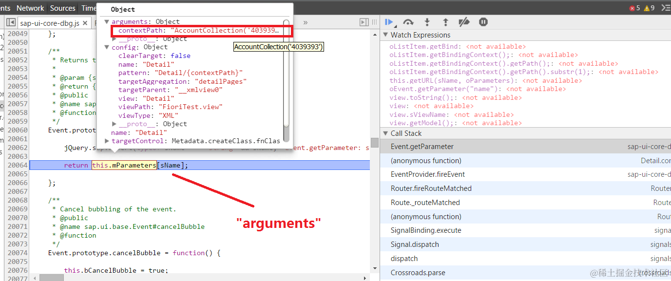The width and height of the screenshot is (671, 281).
Task: Select Signal.dispatch call stack frame
Action: point(525,244)
